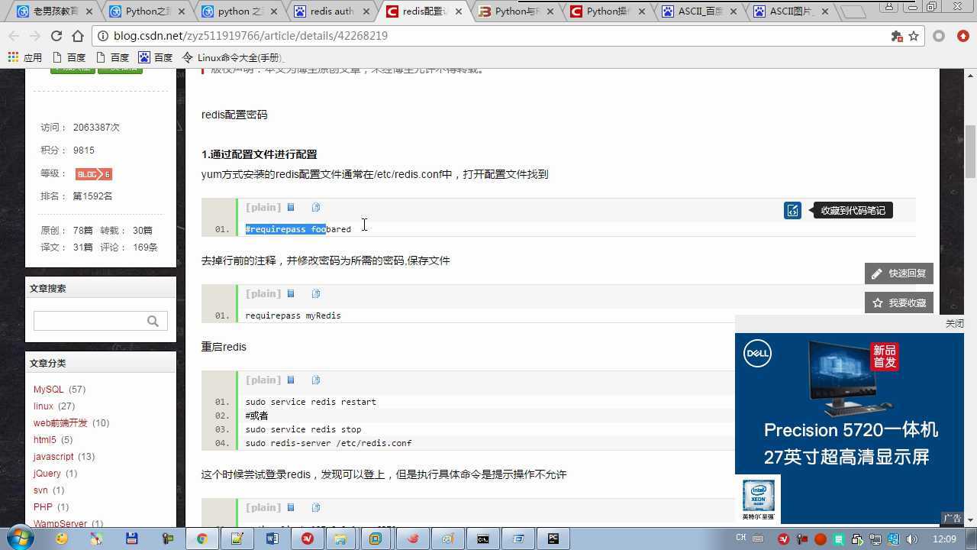Viewport: 977px width, 550px height.
Task: Close the redis配置 tab
Action: pos(458,11)
